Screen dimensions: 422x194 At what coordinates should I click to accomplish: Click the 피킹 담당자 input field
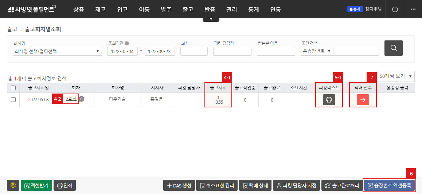(x=232, y=51)
